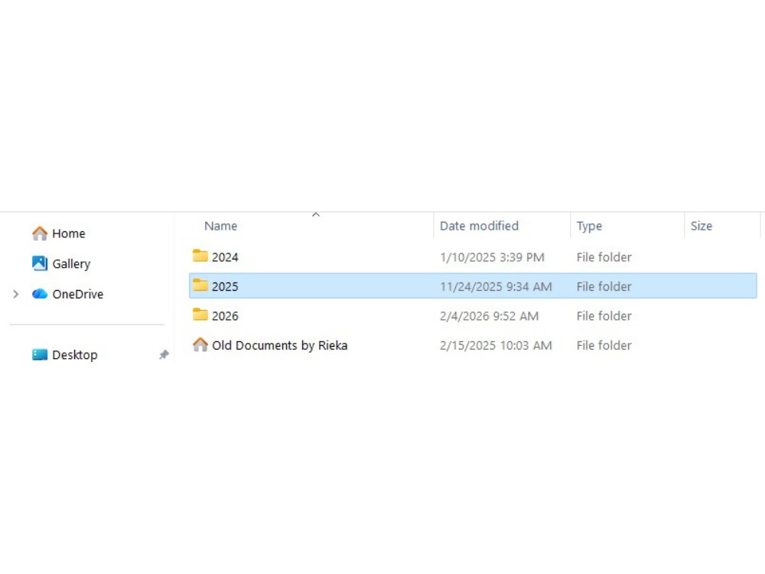Click the OneDrive cloud icon
Image resolution: width=765 pixels, height=574 pixels.
[x=40, y=294]
